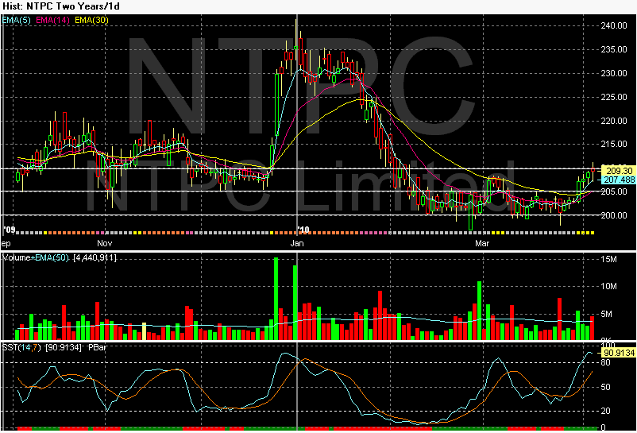
Task: Click the single yellow volume bar
Action: (x=144, y=331)
